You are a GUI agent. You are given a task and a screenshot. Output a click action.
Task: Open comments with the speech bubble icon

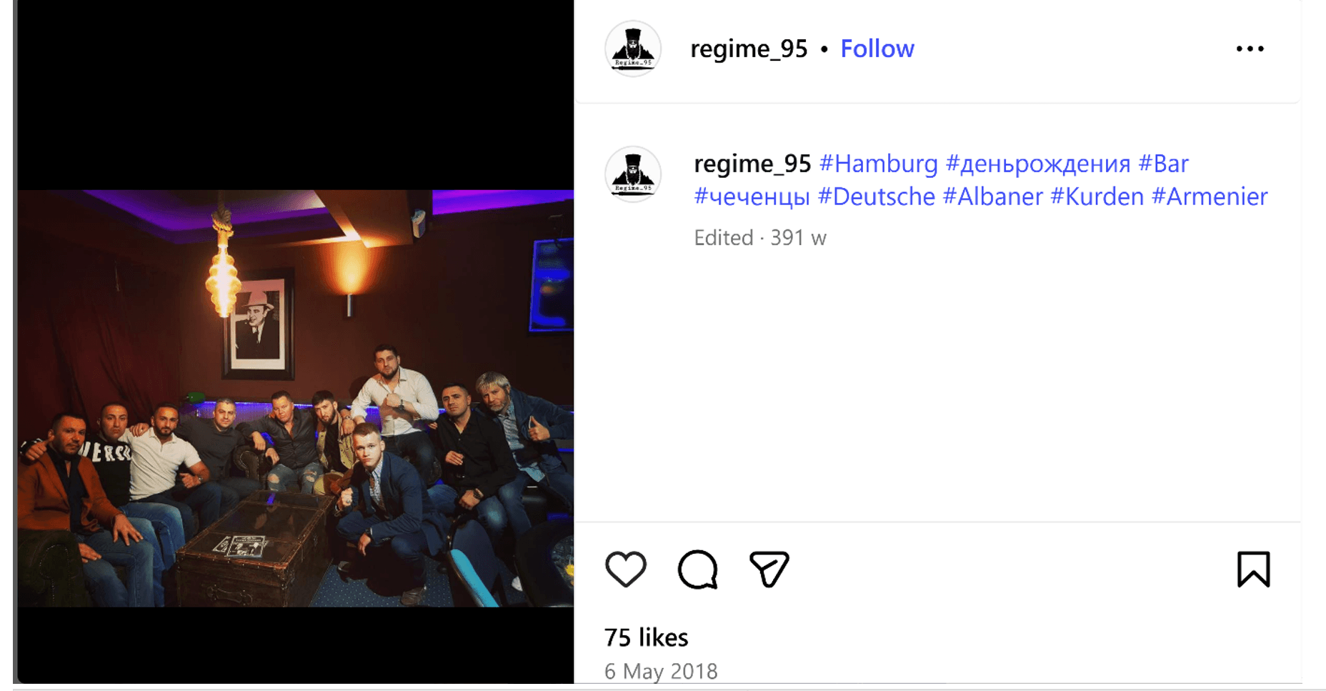697,570
